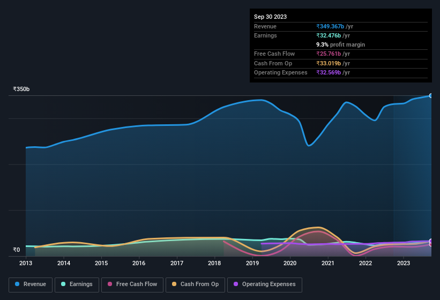Click the 2015 x-axis label
This screenshot has width=440, height=300.
coord(101,263)
